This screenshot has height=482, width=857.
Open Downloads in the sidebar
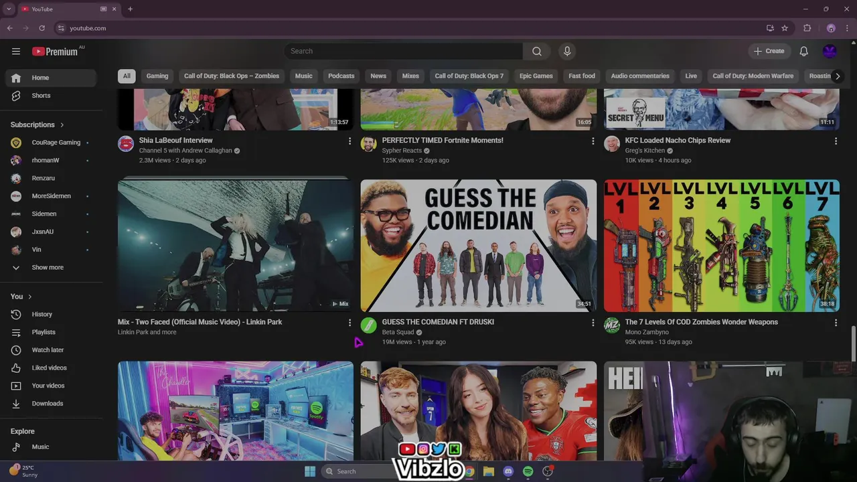coord(51,404)
